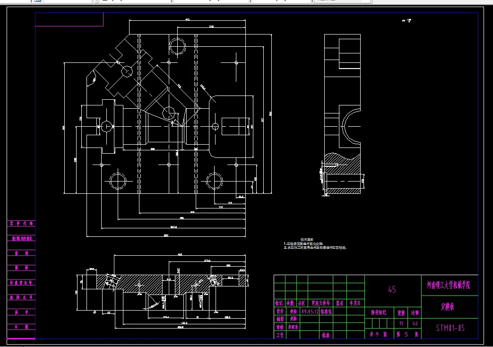Click the 设计 label in title block
This screenshot has width=493, height=347.
coord(280,311)
